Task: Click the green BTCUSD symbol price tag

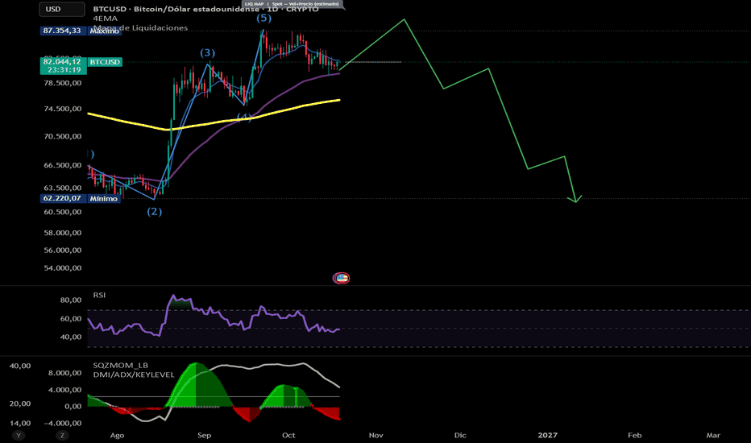Action: 105,62
